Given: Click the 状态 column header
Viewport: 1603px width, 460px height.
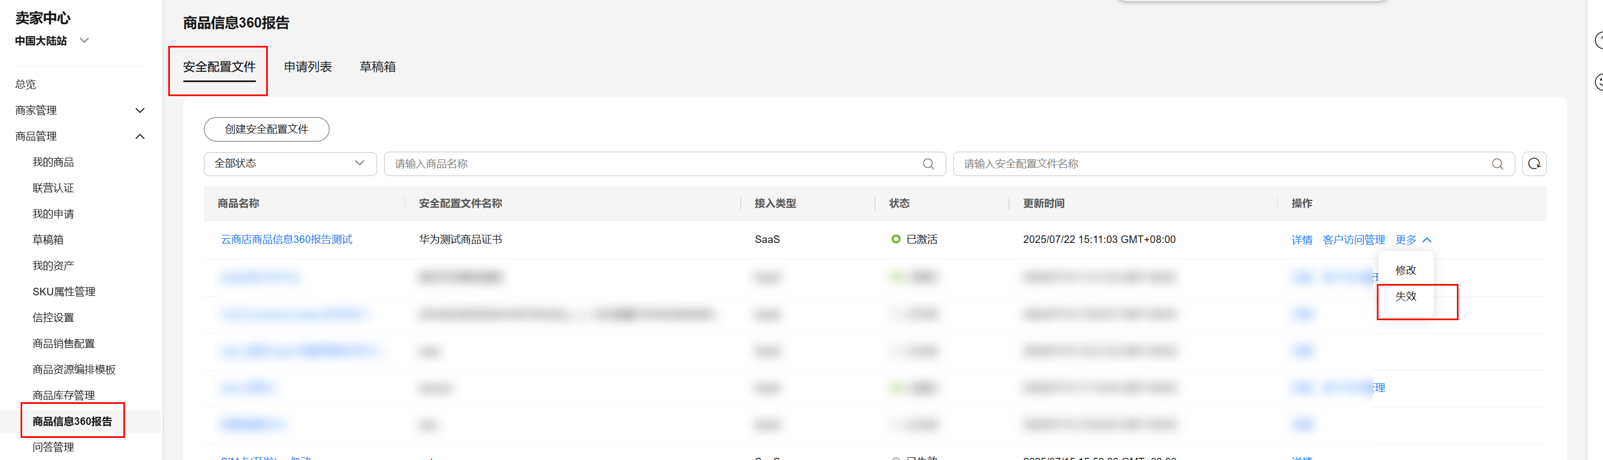Looking at the screenshot, I should pos(899,204).
